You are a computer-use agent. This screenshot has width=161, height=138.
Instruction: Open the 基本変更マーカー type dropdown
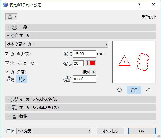click(57, 44)
